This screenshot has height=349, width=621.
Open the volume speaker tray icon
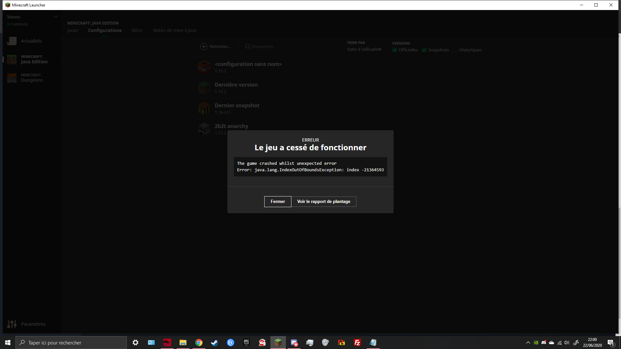[567, 343]
